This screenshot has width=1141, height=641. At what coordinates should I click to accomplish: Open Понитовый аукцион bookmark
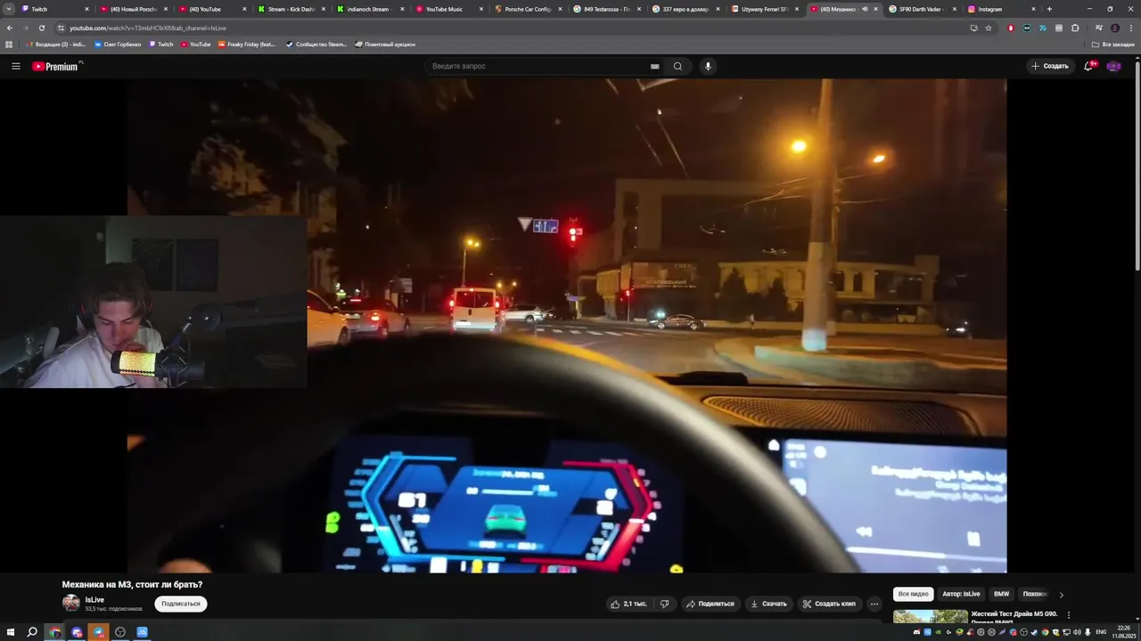click(385, 44)
